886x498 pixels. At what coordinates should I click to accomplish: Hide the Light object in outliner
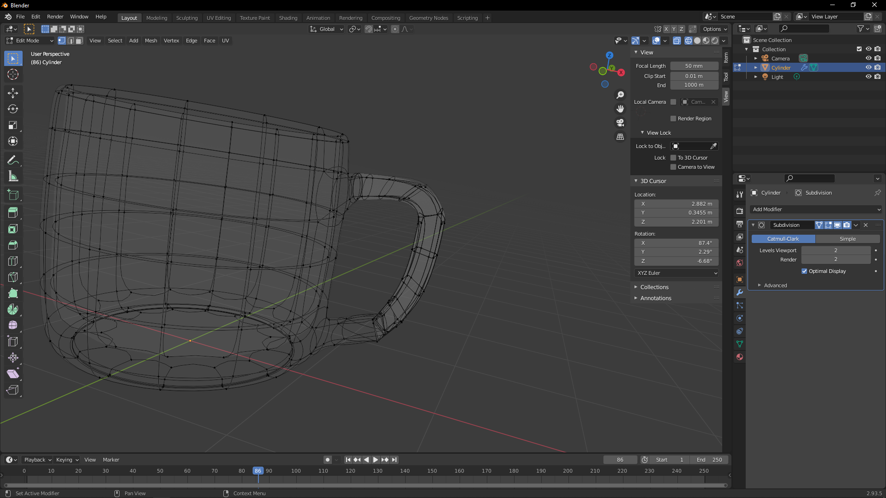868,77
